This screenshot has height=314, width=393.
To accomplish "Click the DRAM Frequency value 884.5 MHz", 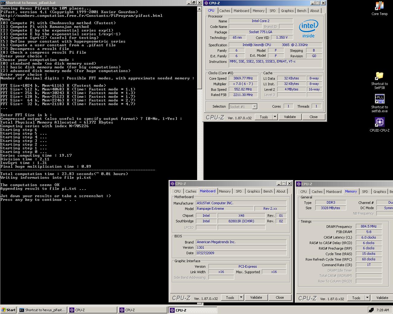I will point(369,227).
